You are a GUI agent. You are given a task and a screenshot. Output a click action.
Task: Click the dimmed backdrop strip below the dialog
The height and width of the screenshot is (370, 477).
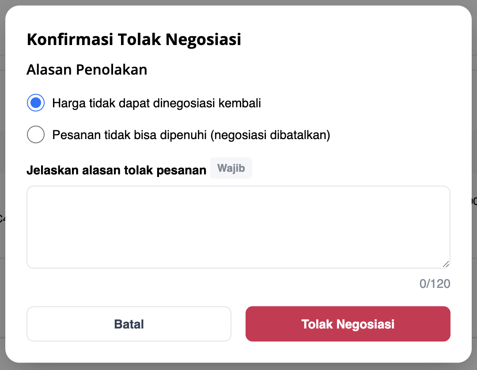(x=238, y=366)
